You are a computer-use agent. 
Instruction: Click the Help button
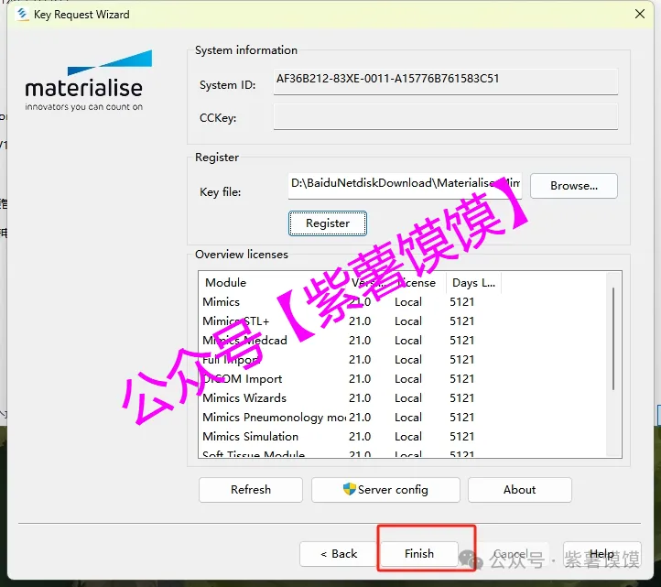click(x=601, y=554)
